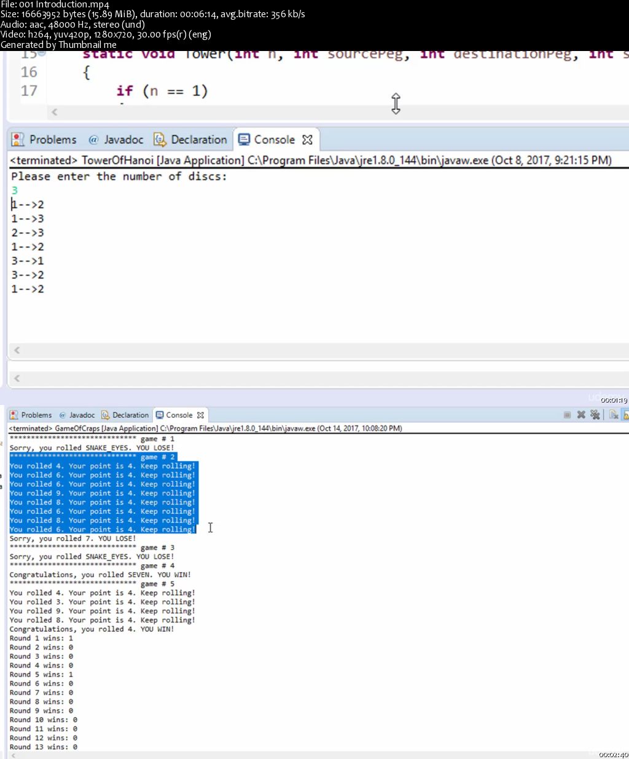This screenshot has width=629, height=759.
Task: Open the Problems tab in TowerOfHanoi window
Action: (45, 140)
